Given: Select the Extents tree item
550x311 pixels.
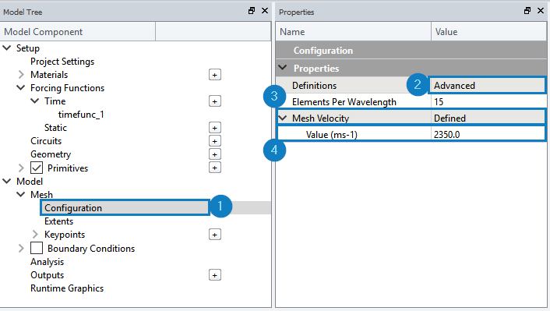Looking at the screenshot, I should point(58,221).
